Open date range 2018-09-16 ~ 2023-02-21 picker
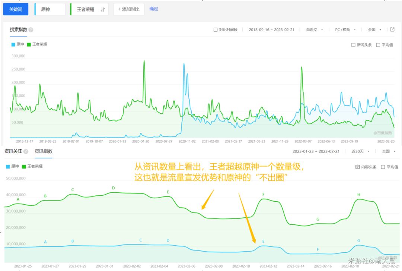This screenshot has width=402, height=271. 271,30
